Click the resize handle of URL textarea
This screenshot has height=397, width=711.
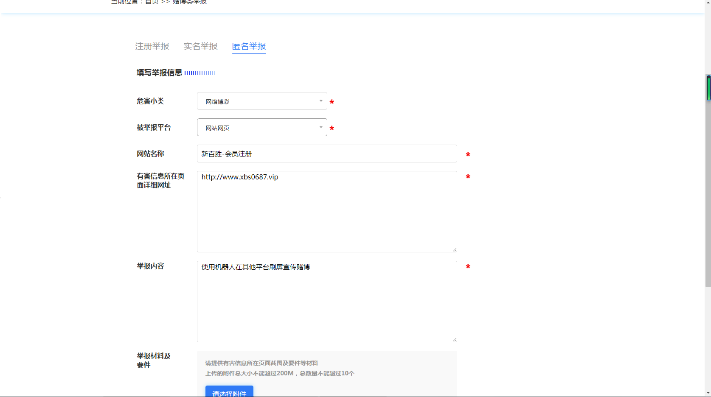pos(454,249)
